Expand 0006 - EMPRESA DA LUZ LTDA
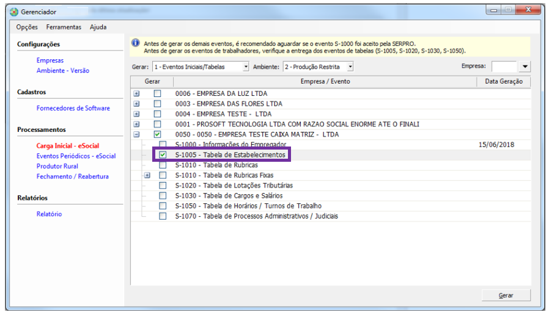This screenshot has height=315, width=549. pyautogui.click(x=136, y=93)
